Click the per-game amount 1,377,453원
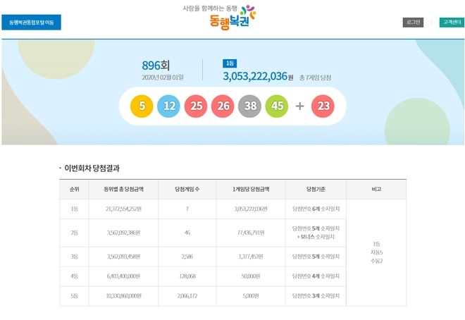This screenshot has width=465, height=320. [251, 257]
